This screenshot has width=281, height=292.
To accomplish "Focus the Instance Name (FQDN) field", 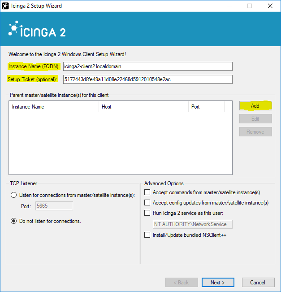I will point(148,66).
